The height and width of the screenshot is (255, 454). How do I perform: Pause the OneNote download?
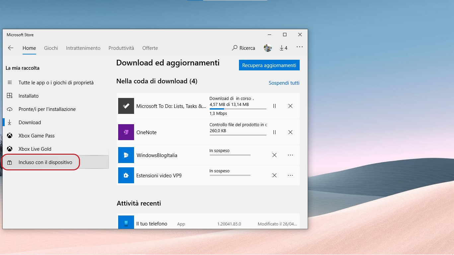274,132
